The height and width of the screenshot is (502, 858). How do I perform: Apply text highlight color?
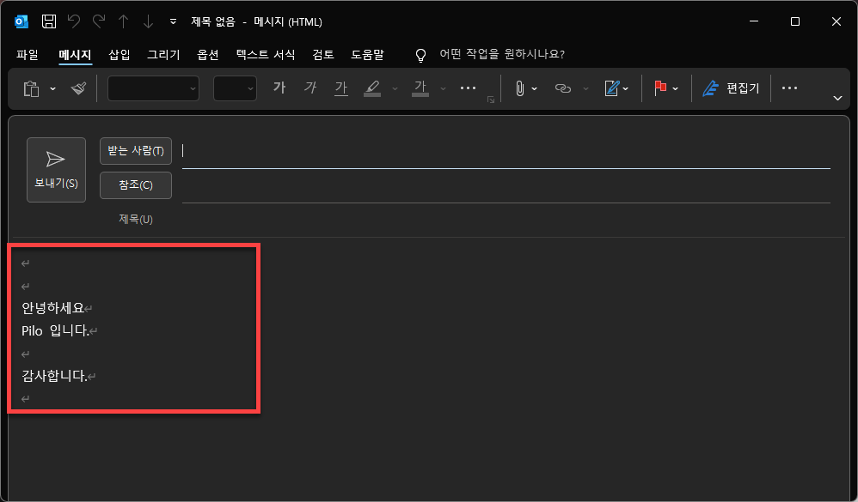pyautogui.click(x=372, y=88)
